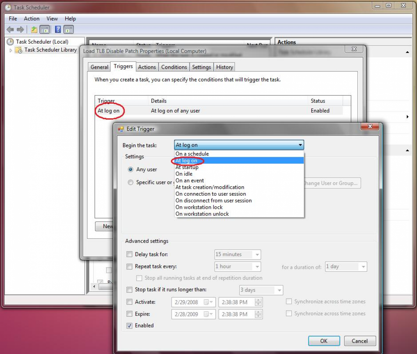Select Task Scheduler Library in the tree
Image resolution: width=417 pixels, height=354 pixels.
(50, 50)
